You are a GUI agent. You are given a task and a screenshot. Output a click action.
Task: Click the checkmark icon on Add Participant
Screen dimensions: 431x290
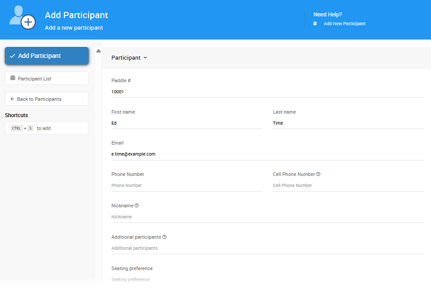[12, 56]
